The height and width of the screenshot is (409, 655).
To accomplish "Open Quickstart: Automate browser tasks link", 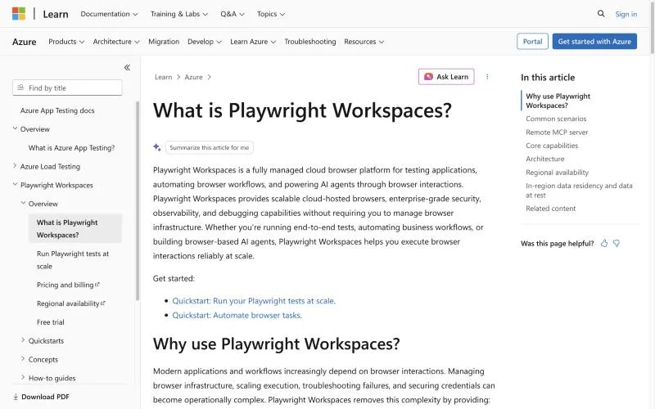I will tap(237, 315).
